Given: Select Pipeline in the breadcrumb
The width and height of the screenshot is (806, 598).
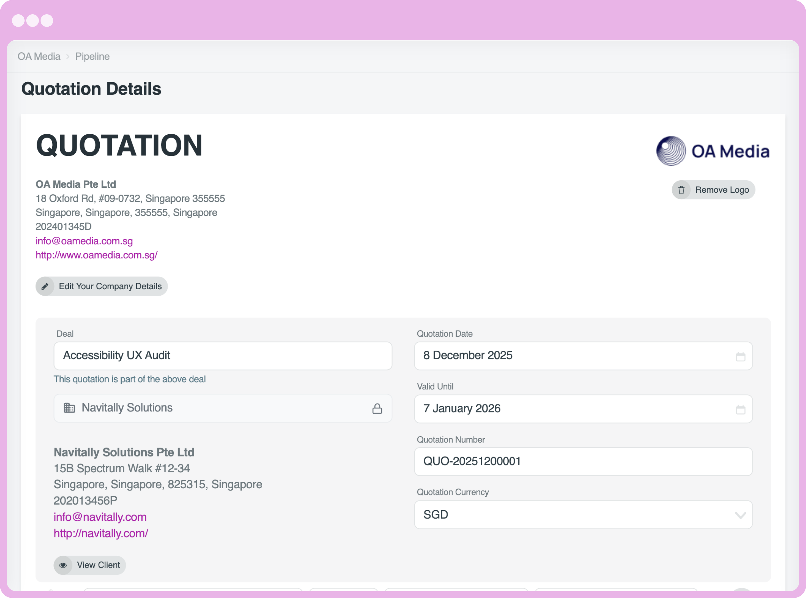Looking at the screenshot, I should 92,57.
